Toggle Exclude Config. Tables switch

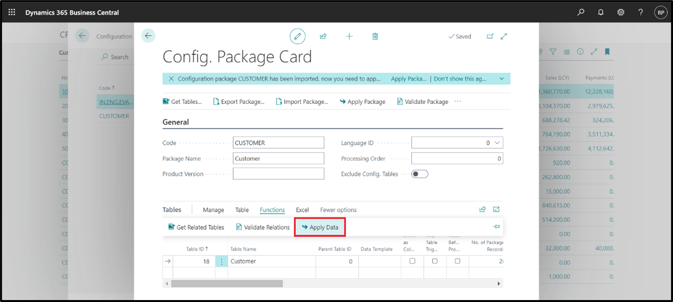(420, 174)
